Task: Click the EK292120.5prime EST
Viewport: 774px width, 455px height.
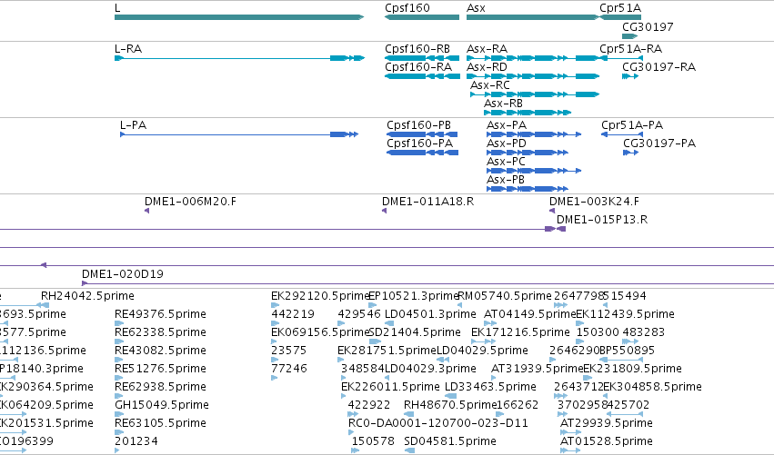Action: point(320,296)
